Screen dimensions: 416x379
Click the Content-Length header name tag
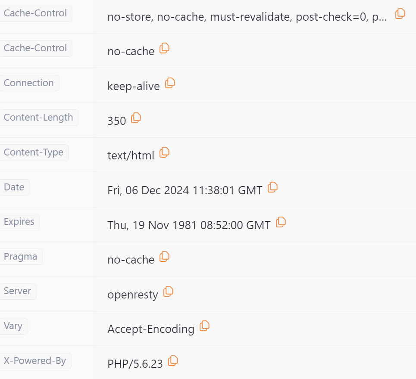click(x=38, y=118)
